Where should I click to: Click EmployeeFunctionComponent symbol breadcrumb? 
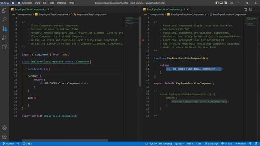230,15
